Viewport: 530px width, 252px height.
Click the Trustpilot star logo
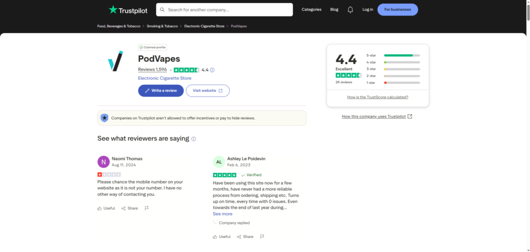tap(113, 9)
